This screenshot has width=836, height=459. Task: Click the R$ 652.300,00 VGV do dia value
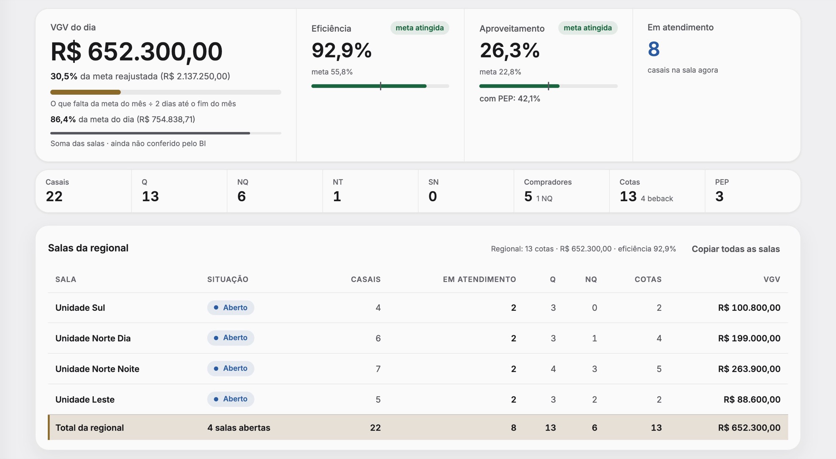coord(136,51)
